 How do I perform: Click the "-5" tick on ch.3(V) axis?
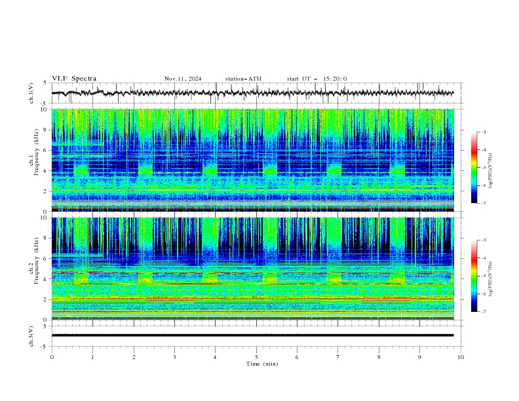pos(44,347)
